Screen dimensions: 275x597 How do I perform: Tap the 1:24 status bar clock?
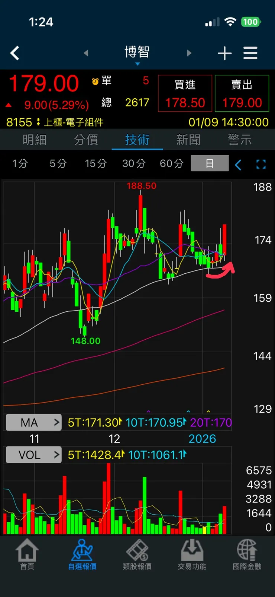tap(41, 22)
